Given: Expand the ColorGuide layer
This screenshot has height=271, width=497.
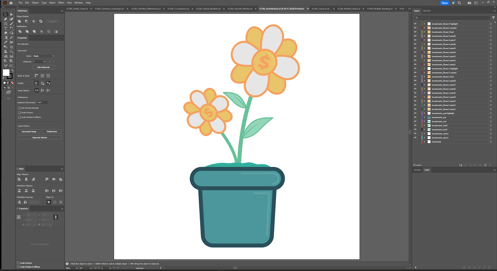Looking at the screenshot, I should [424, 142].
